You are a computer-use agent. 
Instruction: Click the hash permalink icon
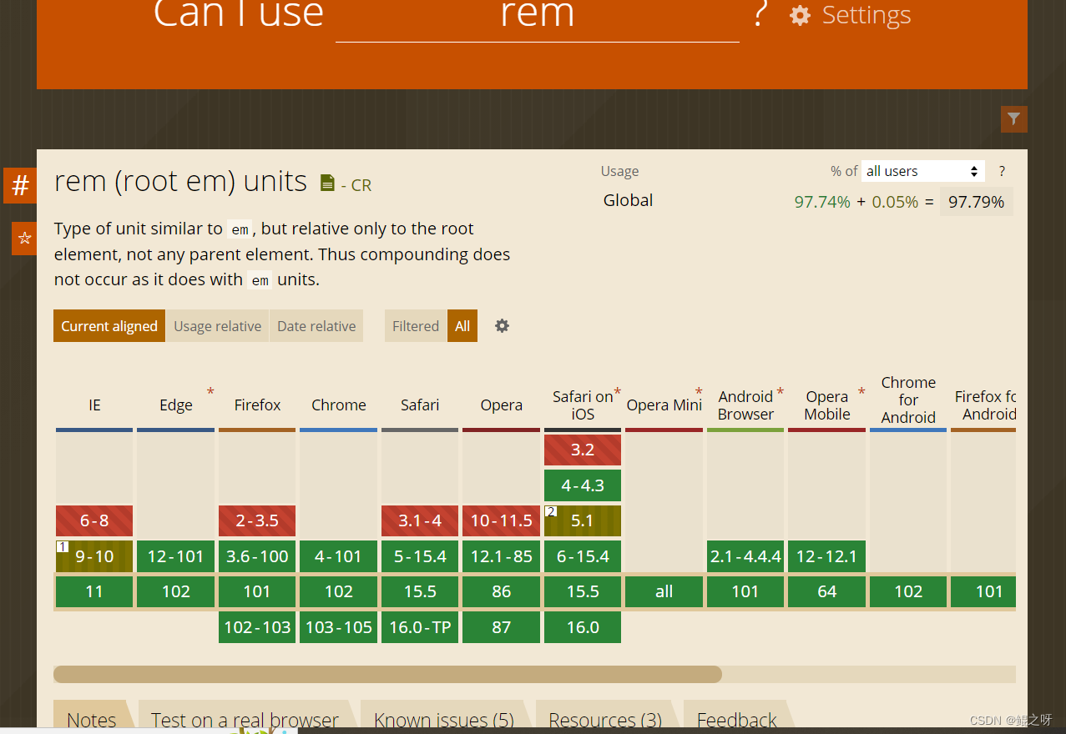tap(20, 185)
